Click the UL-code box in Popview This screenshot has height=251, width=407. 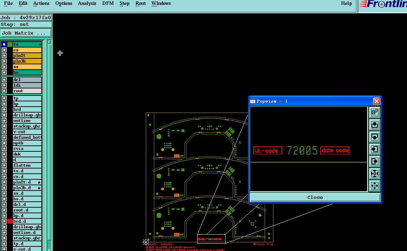267,151
